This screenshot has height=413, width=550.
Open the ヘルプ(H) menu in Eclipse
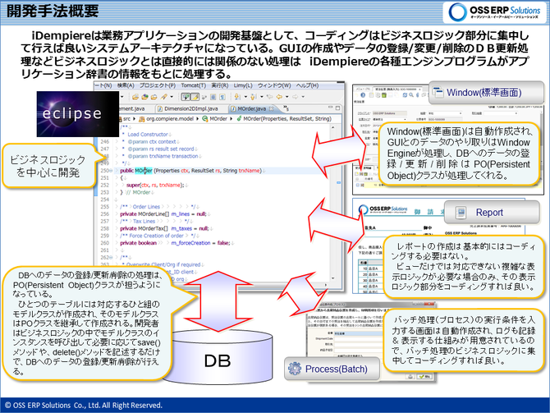coord(307,85)
